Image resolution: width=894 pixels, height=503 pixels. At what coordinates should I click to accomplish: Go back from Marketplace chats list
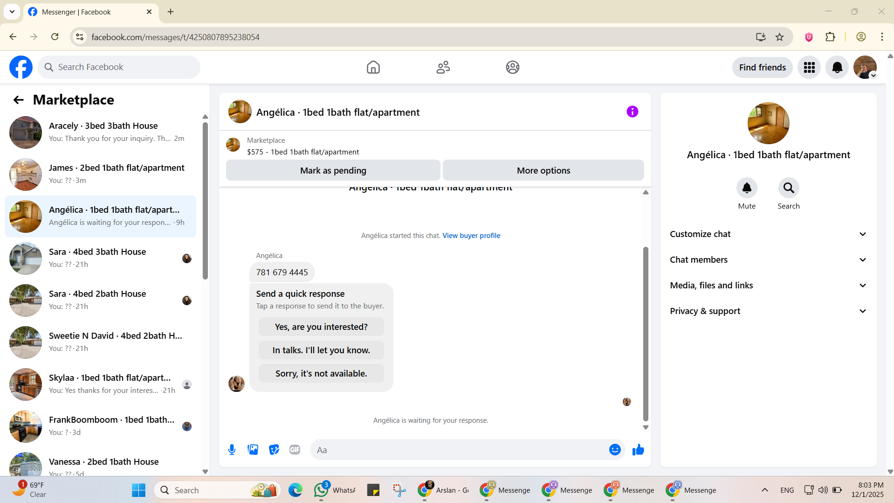pyautogui.click(x=18, y=100)
